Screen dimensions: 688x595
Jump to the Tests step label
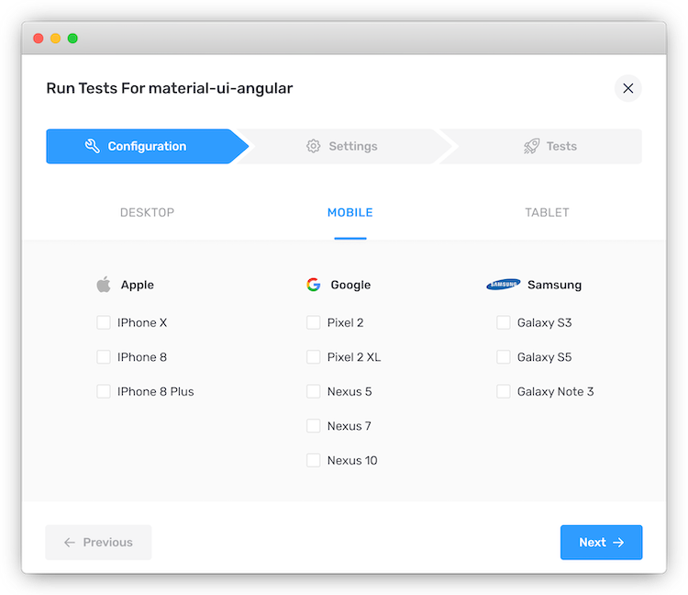point(561,146)
